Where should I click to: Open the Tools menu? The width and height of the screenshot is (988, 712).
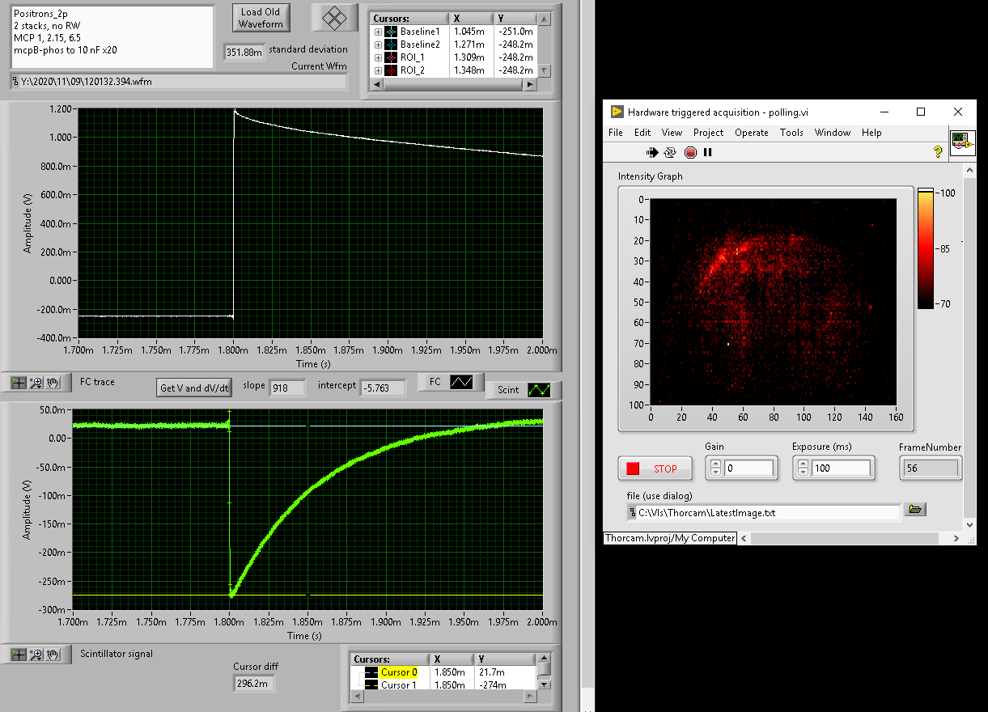coord(791,133)
